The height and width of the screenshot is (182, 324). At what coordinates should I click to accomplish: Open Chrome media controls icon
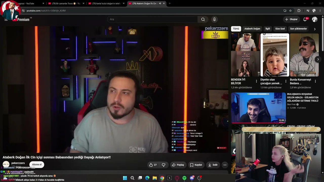pyautogui.click(x=308, y=11)
